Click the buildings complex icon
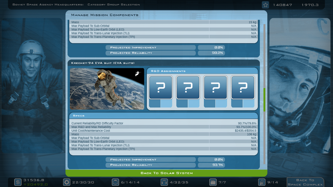Screen dimensions: 333x187 tap(262, 182)
